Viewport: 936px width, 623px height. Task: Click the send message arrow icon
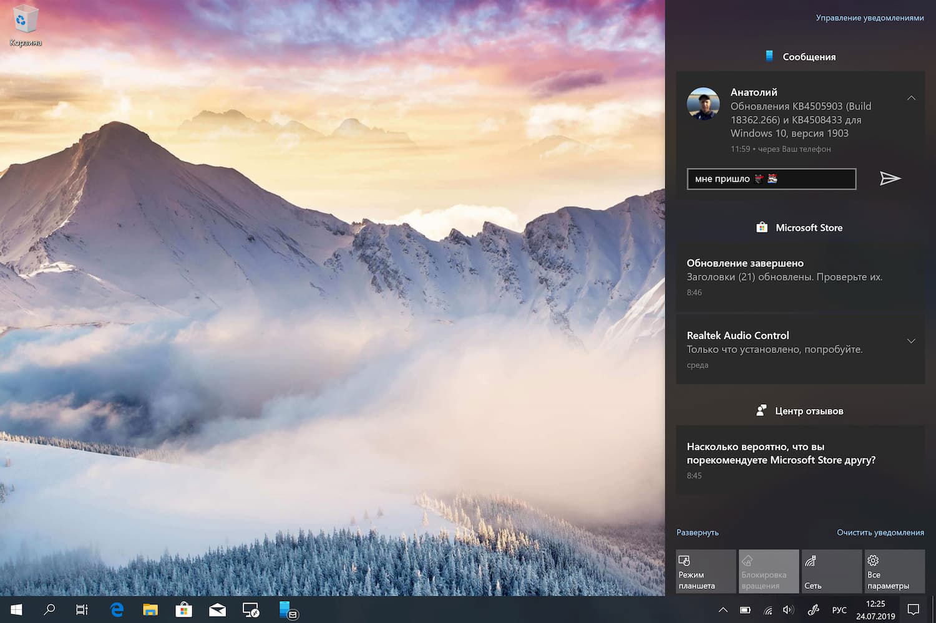click(890, 179)
